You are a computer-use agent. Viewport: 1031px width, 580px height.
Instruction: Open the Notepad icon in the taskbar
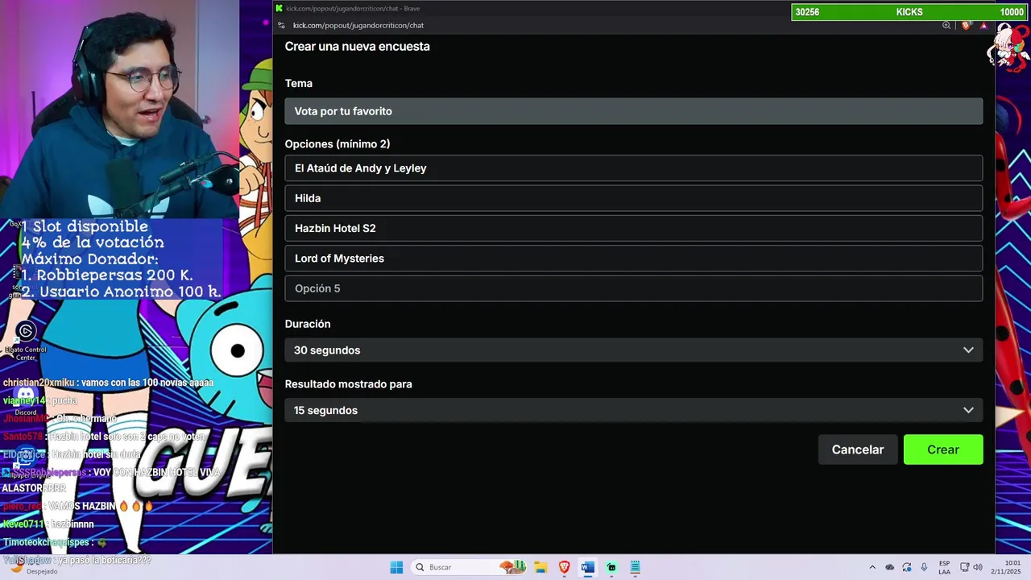635,567
